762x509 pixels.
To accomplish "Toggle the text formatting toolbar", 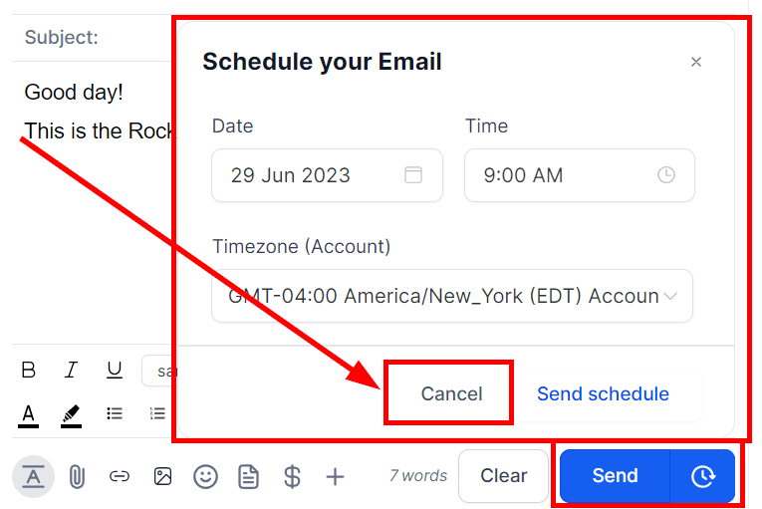I will (x=33, y=476).
